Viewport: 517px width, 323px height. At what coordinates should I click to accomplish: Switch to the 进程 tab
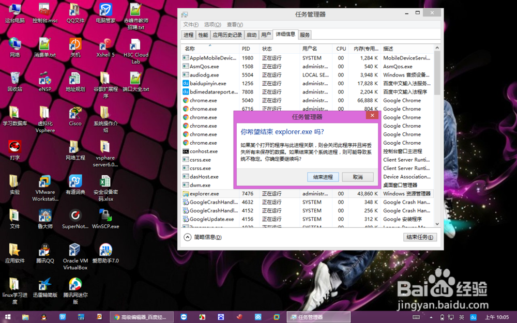click(x=189, y=35)
